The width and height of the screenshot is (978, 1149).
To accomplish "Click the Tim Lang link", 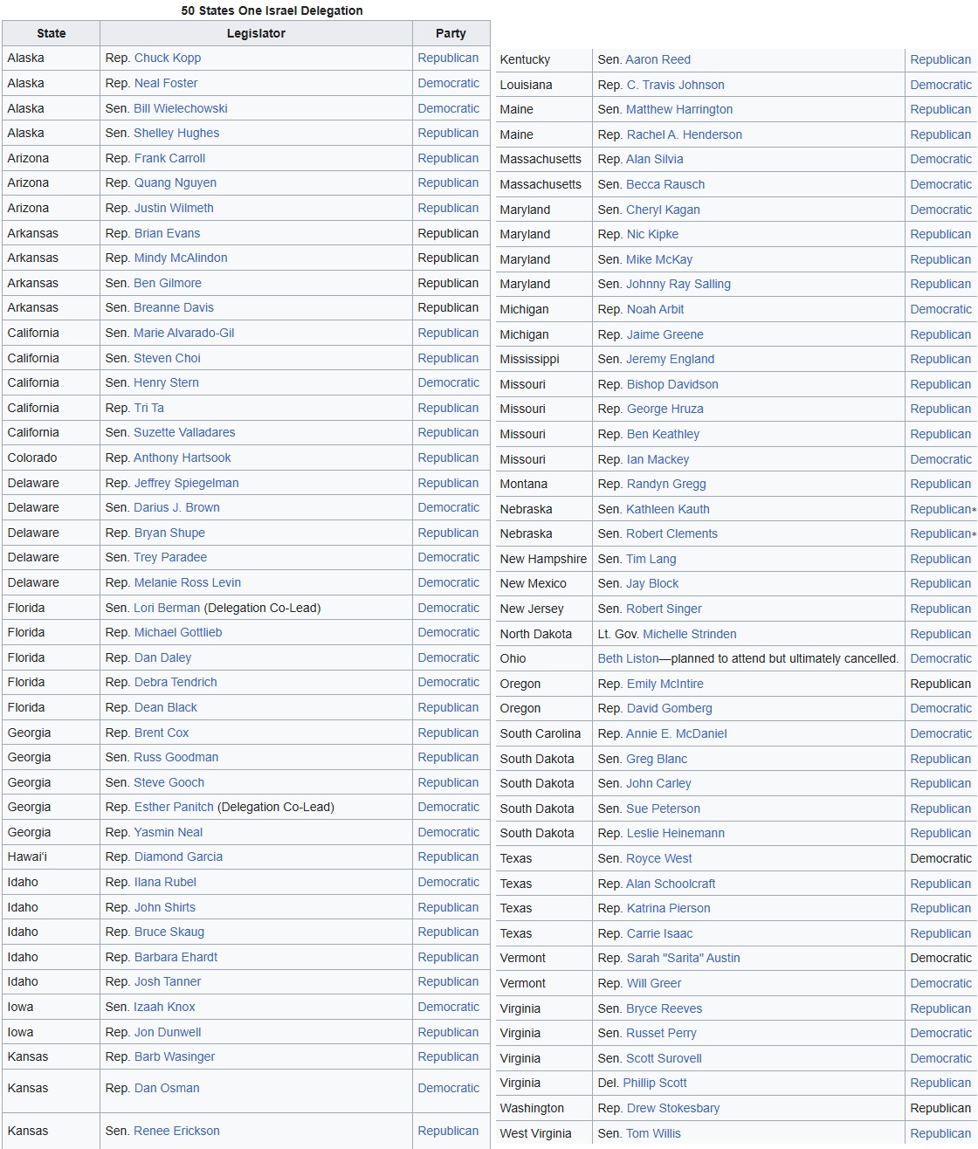I will click(x=651, y=559).
